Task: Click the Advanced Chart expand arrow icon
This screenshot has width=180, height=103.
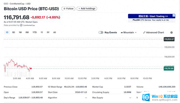Action: click(x=144, y=32)
